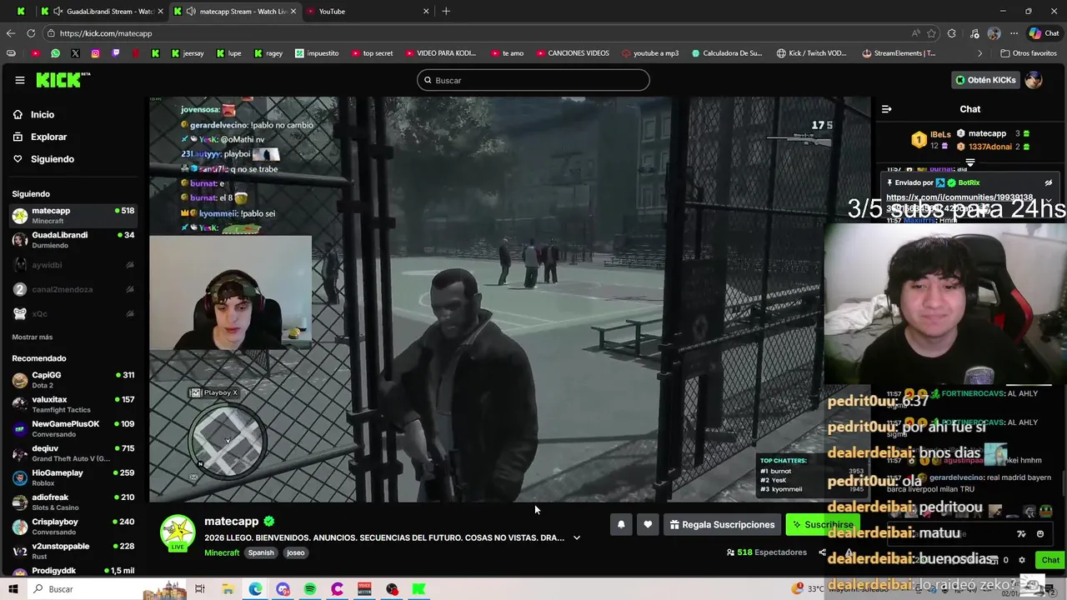
Task: Open recommended channel valuxitax
Action: click(73, 404)
